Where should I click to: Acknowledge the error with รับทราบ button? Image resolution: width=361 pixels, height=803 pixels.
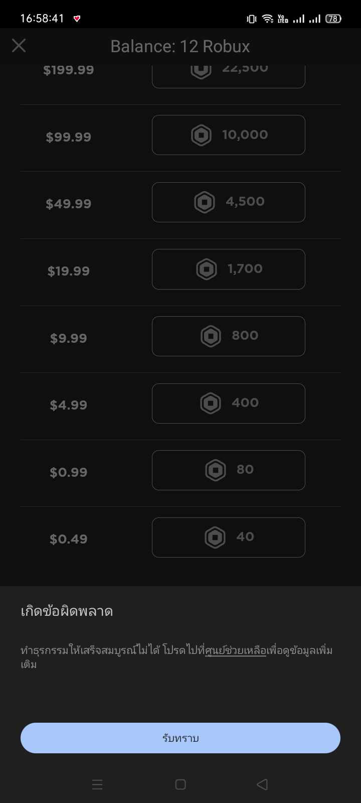pos(180,738)
